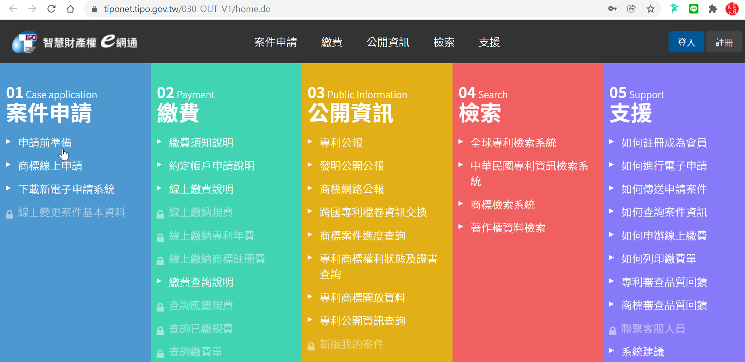Open 中華民國專利資訊檢索系統 link
The height and width of the screenshot is (362, 745).
(x=529, y=173)
